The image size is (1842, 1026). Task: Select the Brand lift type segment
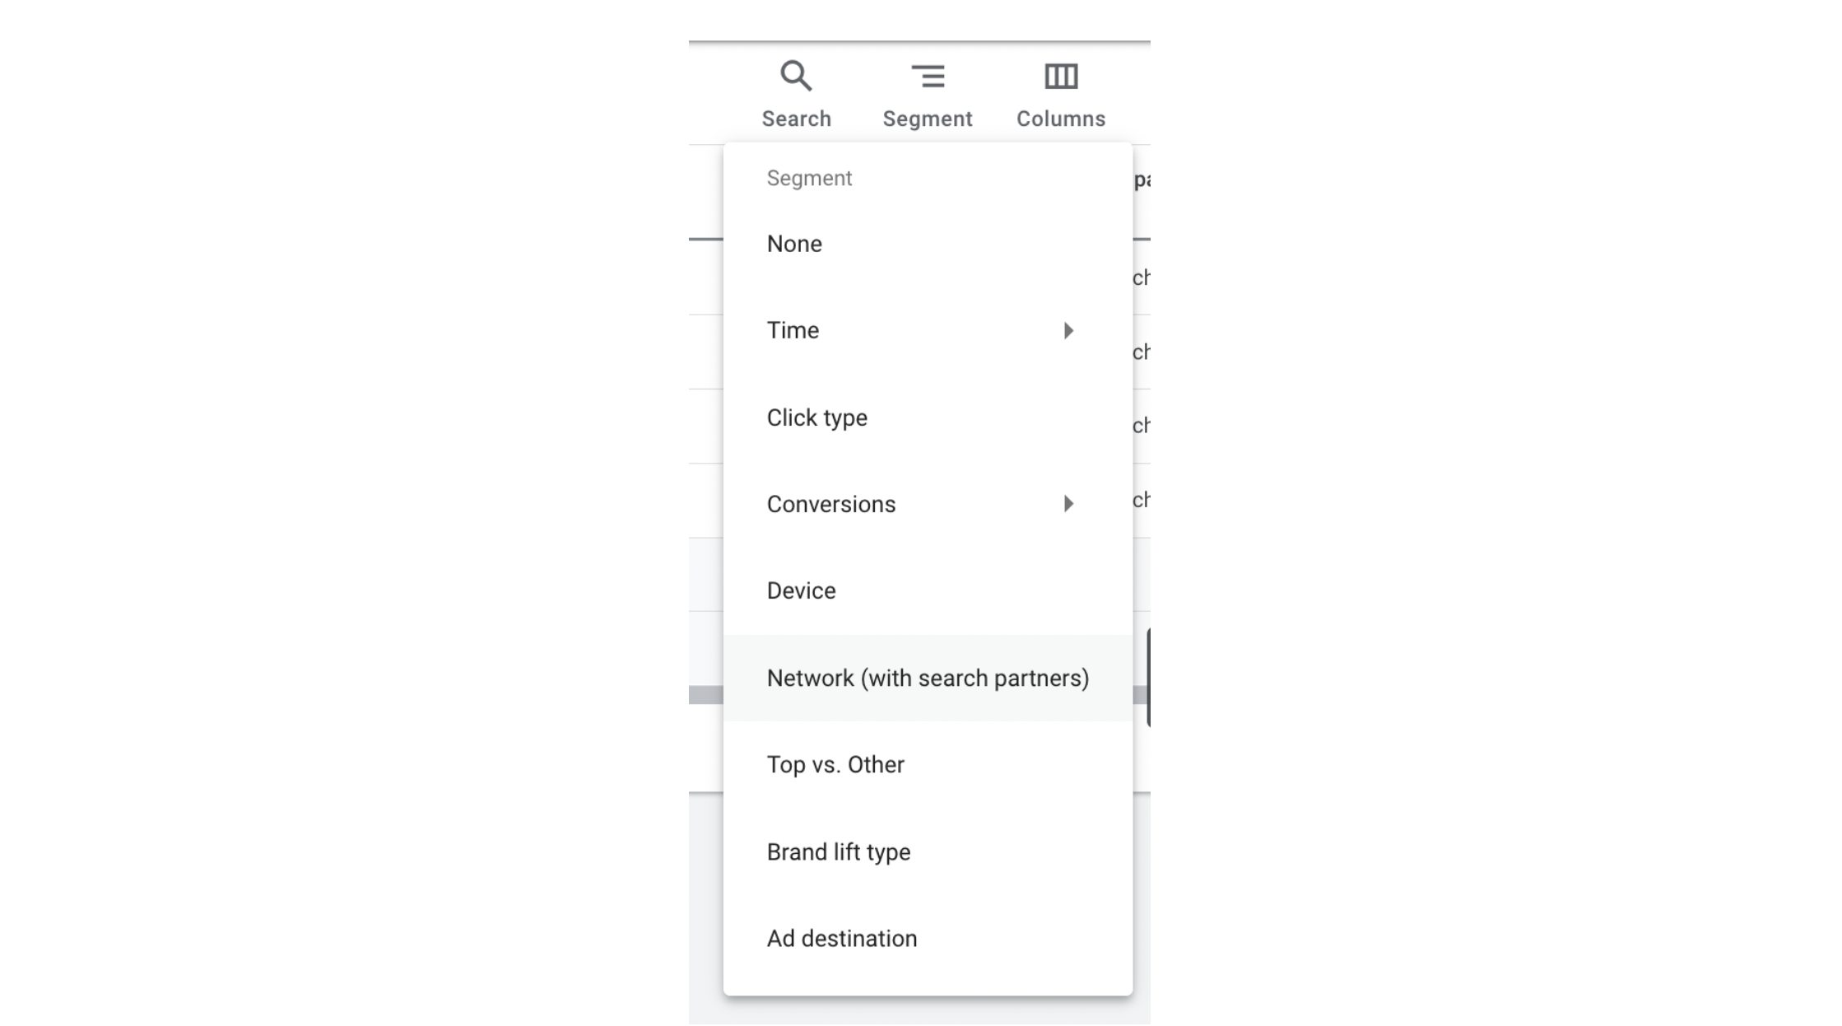point(839,851)
